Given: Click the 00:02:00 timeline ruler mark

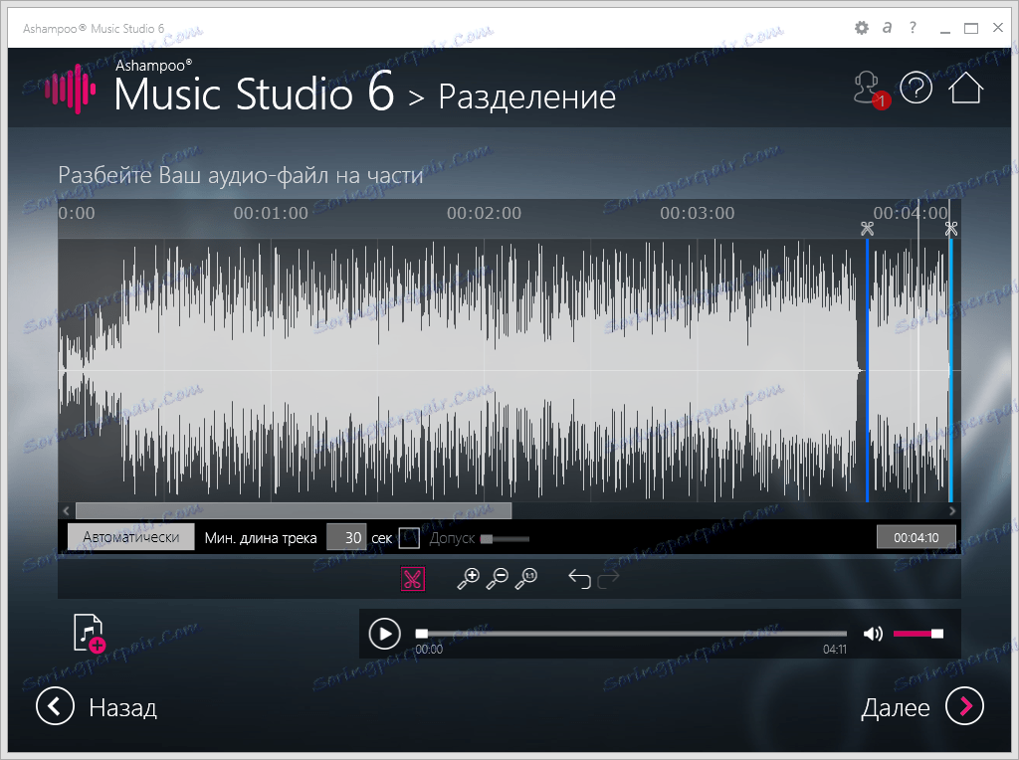Looking at the screenshot, I should [x=485, y=213].
